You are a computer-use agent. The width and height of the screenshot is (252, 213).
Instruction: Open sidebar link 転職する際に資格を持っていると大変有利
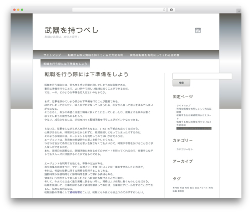coord(194,123)
